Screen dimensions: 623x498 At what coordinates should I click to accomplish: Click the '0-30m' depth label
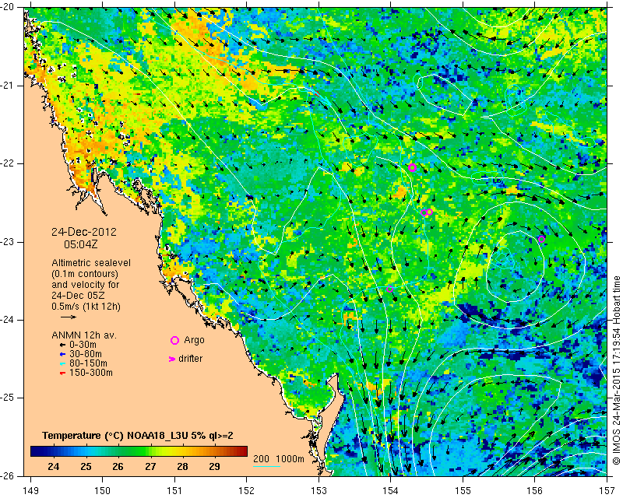(x=83, y=345)
